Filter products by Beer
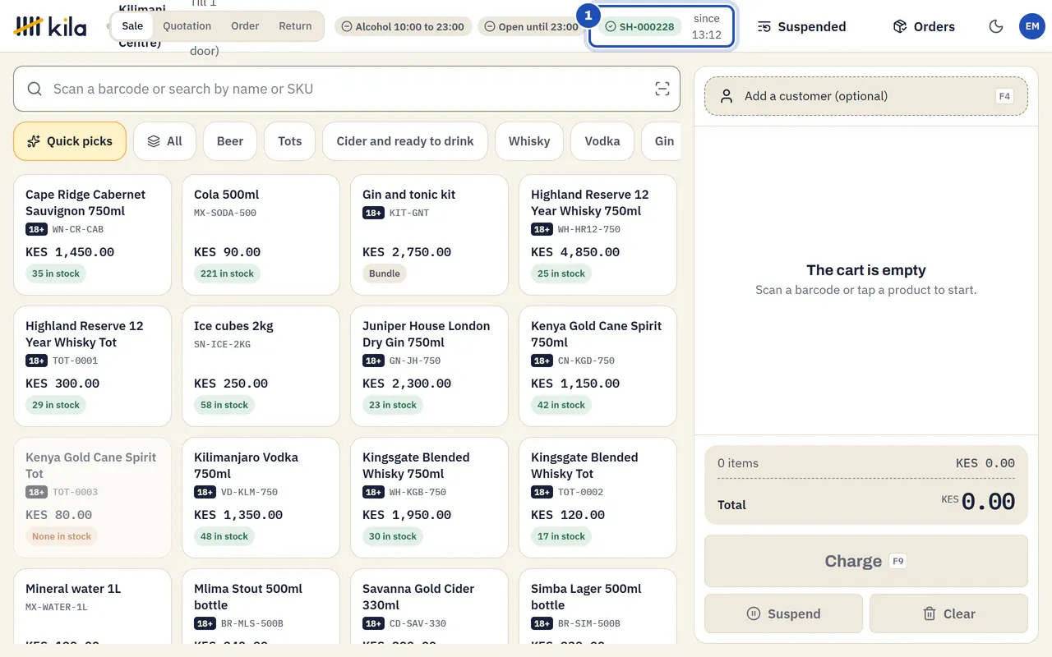This screenshot has height=657, width=1052. tap(230, 141)
